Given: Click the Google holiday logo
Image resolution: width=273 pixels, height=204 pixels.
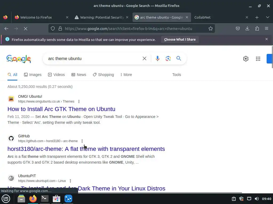Looking at the screenshot, I should (19, 59).
